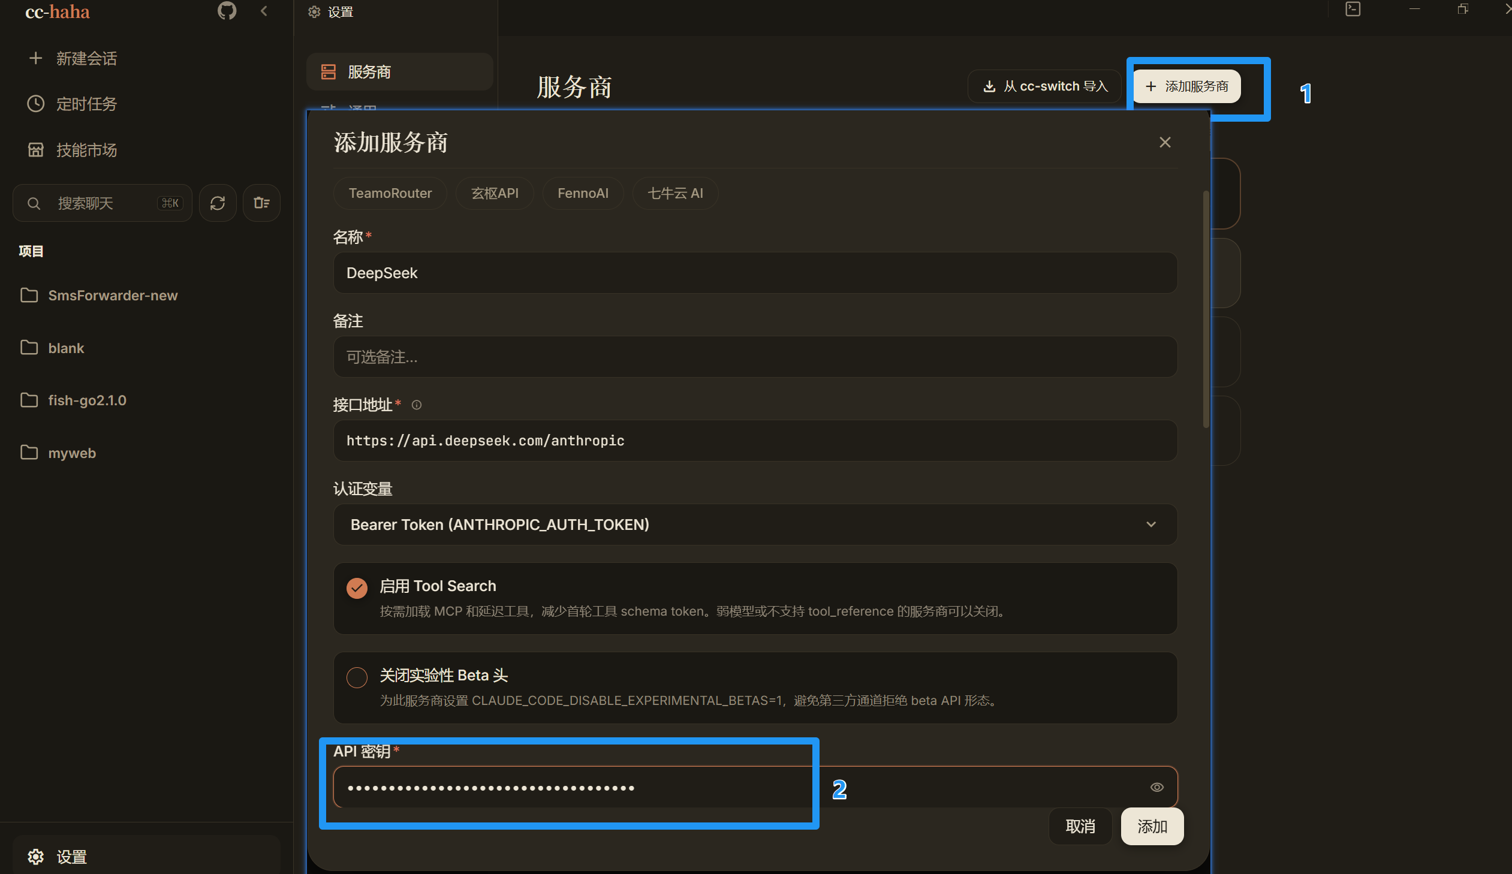The height and width of the screenshot is (874, 1512).
Task: Choose the TeamoRouter preset
Action: pyautogui.click(x=391, y=193)
